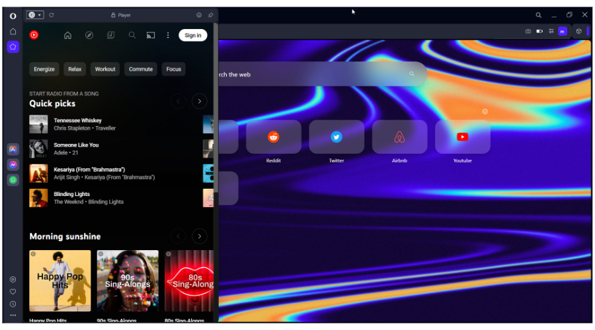Open Happy Pop Hits playlist cover
This screenshot has height=330, width=595.
60,280
